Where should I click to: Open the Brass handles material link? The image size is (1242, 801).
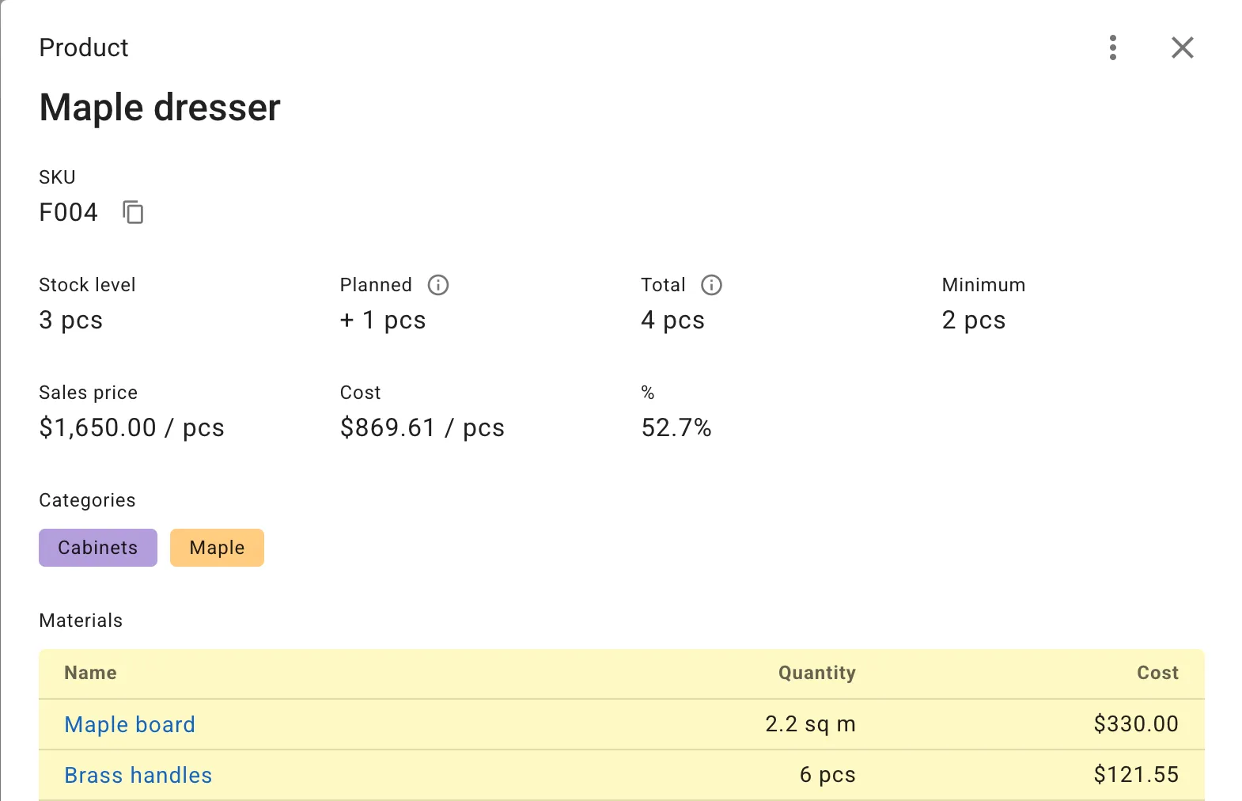(138, 775)
